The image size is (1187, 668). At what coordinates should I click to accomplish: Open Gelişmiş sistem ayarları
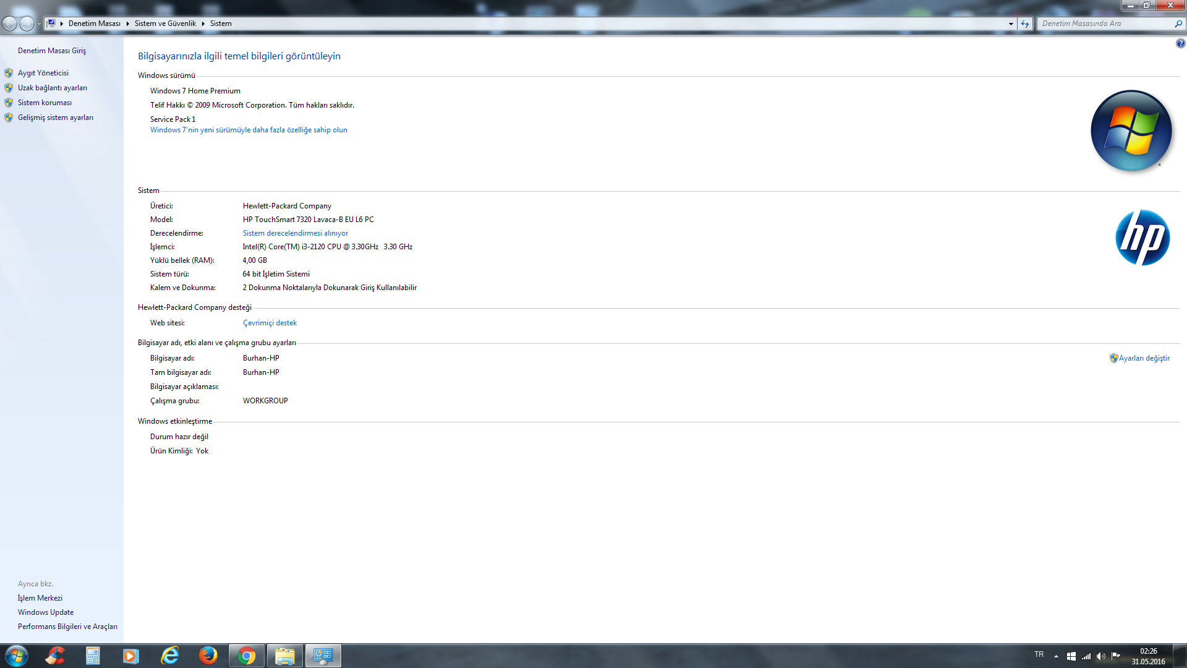56,118
